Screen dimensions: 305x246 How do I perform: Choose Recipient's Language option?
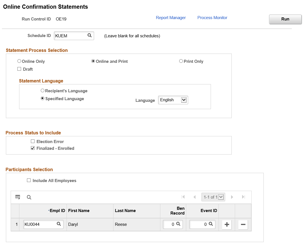click(x=42, y=91)
